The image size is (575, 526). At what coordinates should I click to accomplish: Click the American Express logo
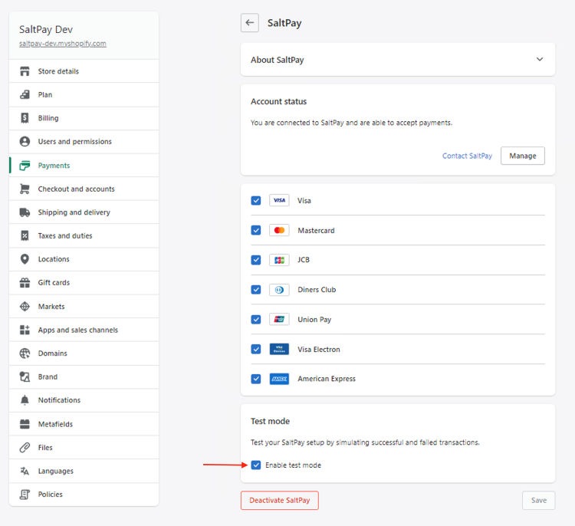click(x=279, y=379)
